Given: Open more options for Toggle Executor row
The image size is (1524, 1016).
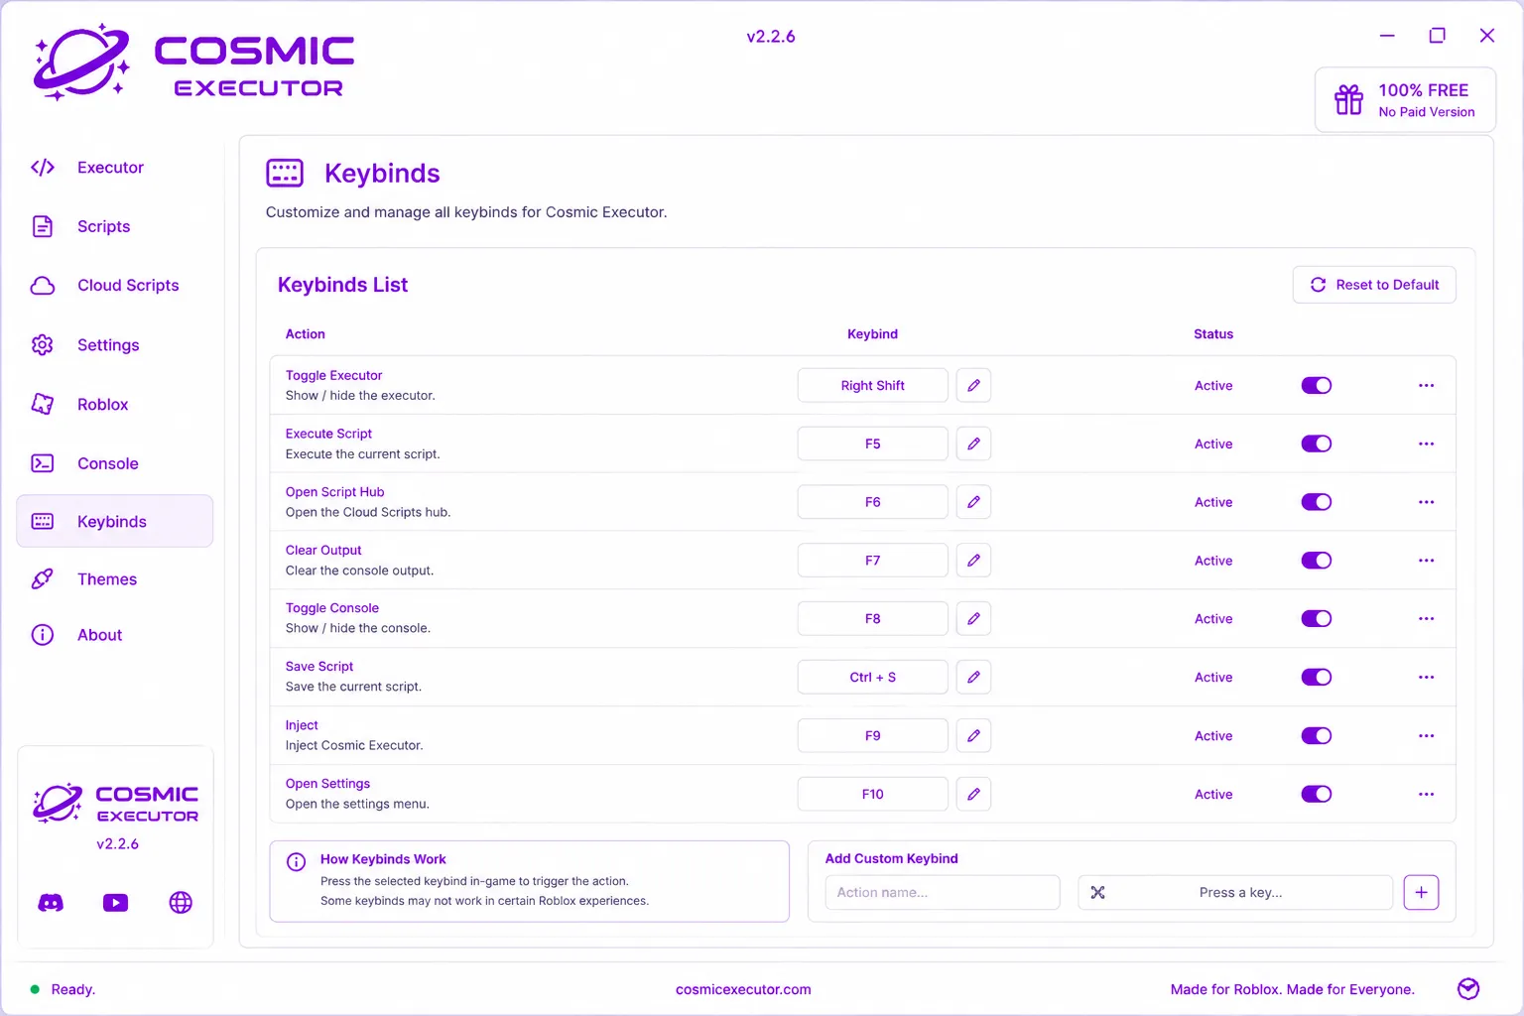Looking at the screenshot, I should (x=1426, y=385).
